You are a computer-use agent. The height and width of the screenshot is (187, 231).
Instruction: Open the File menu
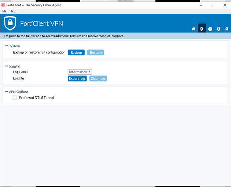click(x=4, y=11)
